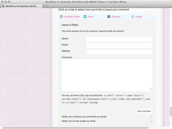This screenshot has width=172, height=129.
Task: Click the 'Leave a Reply' heading
Action: point(70,25)
